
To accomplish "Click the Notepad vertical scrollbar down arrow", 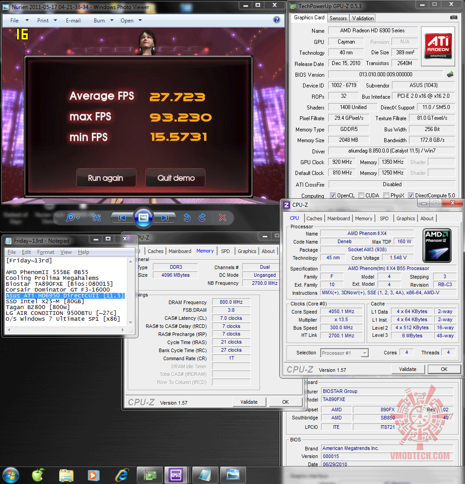I will [130, 322].
